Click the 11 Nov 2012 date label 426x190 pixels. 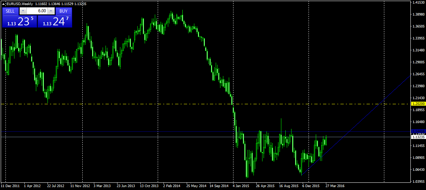[x=80, y=186]
